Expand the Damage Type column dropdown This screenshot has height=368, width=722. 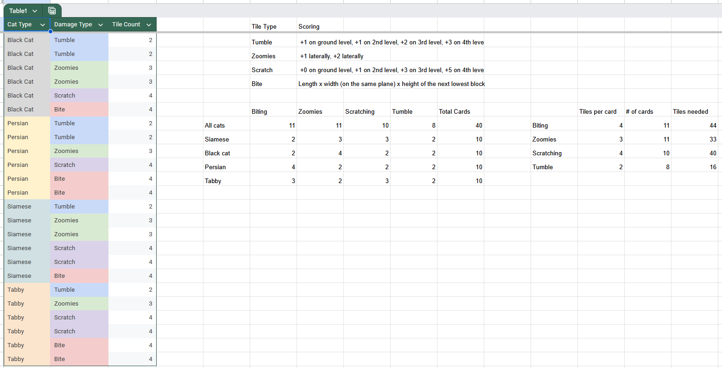pyautogui.click(x=101, y=25)
